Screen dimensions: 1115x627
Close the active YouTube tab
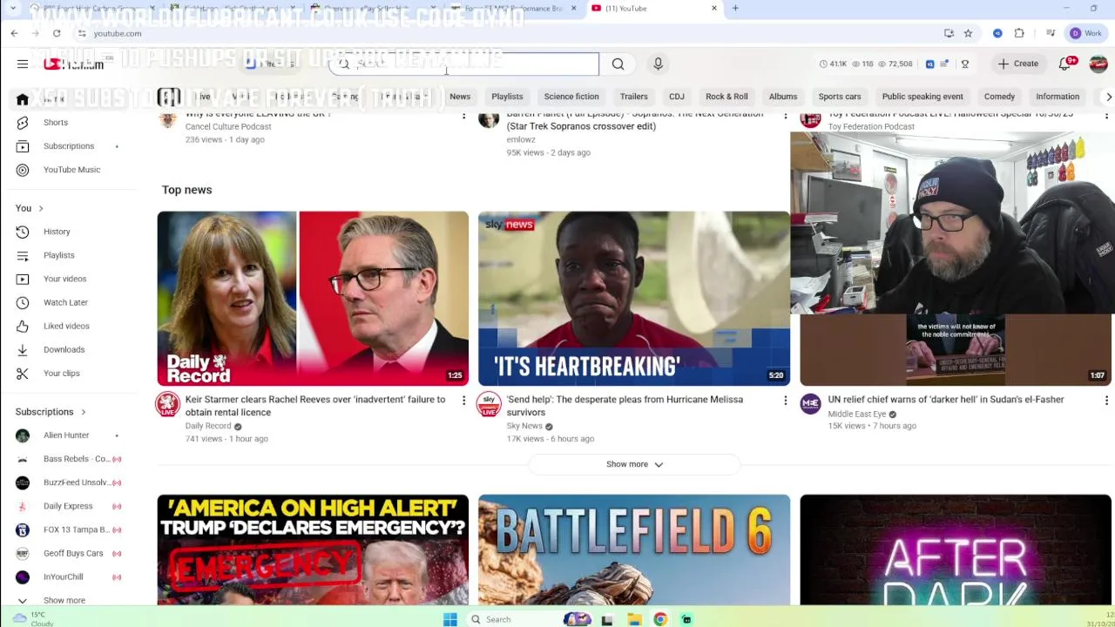[714, 8]
